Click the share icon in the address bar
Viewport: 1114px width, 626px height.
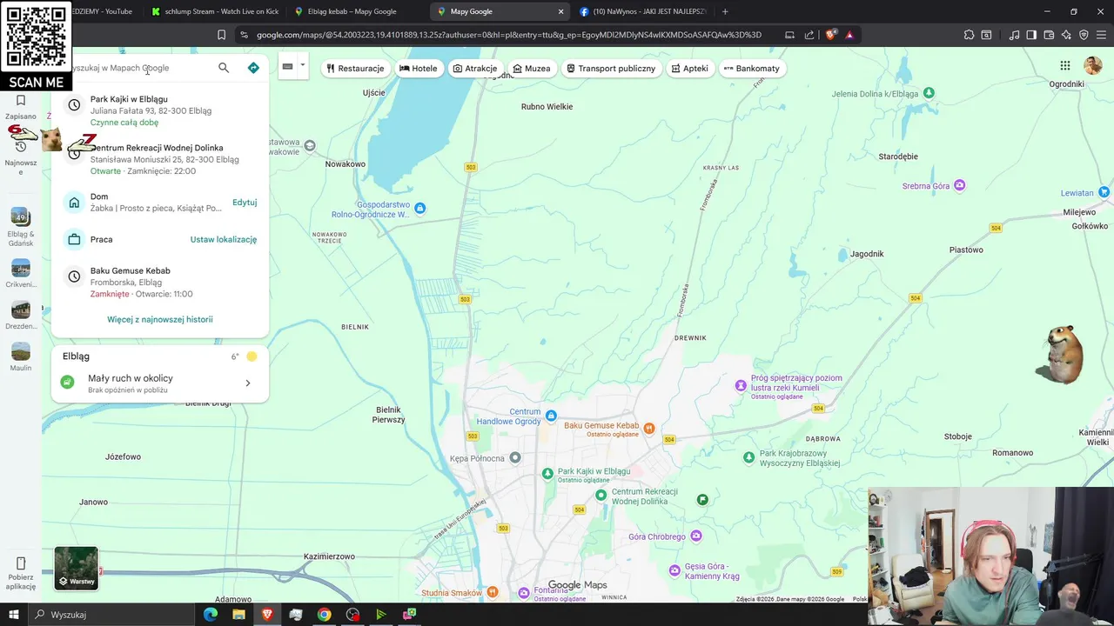(809, 35)
